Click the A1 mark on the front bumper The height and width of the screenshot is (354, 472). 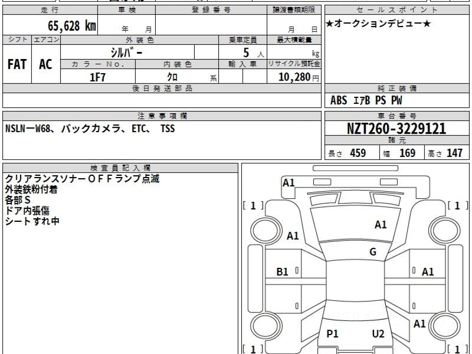(x=289, y=183)
